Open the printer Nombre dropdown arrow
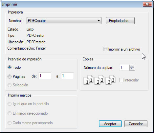Viewport: 154px width, 133px height. click(99, 21)
